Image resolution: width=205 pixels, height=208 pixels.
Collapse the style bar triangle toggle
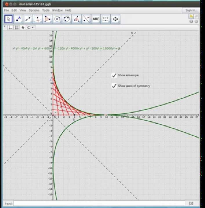tap(5, 27)
